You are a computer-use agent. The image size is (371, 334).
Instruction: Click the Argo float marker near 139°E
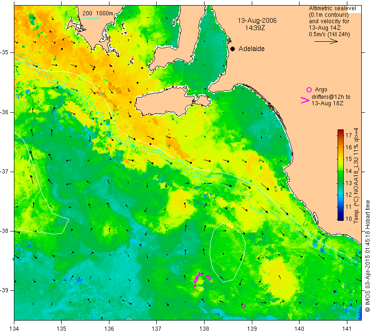[243, 306]
